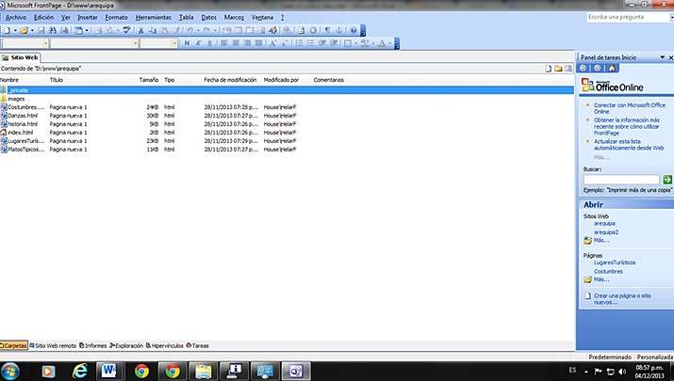The image size is (674, 381).
Task: Select the Sitio Web tab
Action: pos(20,57)
